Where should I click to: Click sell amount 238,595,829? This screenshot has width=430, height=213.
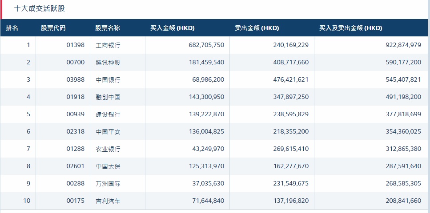291,114
